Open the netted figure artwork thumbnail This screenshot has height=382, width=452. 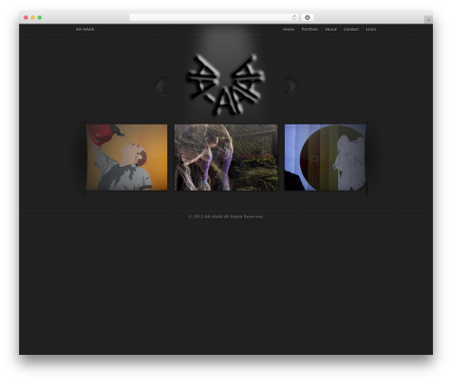[226, 157]
